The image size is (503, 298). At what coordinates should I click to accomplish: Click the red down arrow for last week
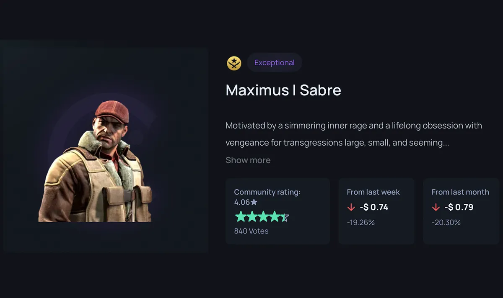[x=351, y=207]
